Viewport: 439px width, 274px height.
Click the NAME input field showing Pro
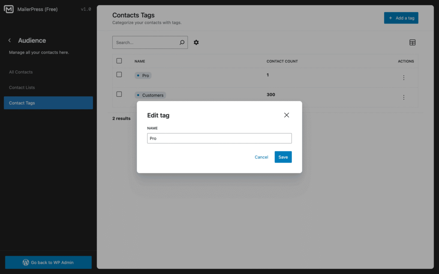pos(219,138)
